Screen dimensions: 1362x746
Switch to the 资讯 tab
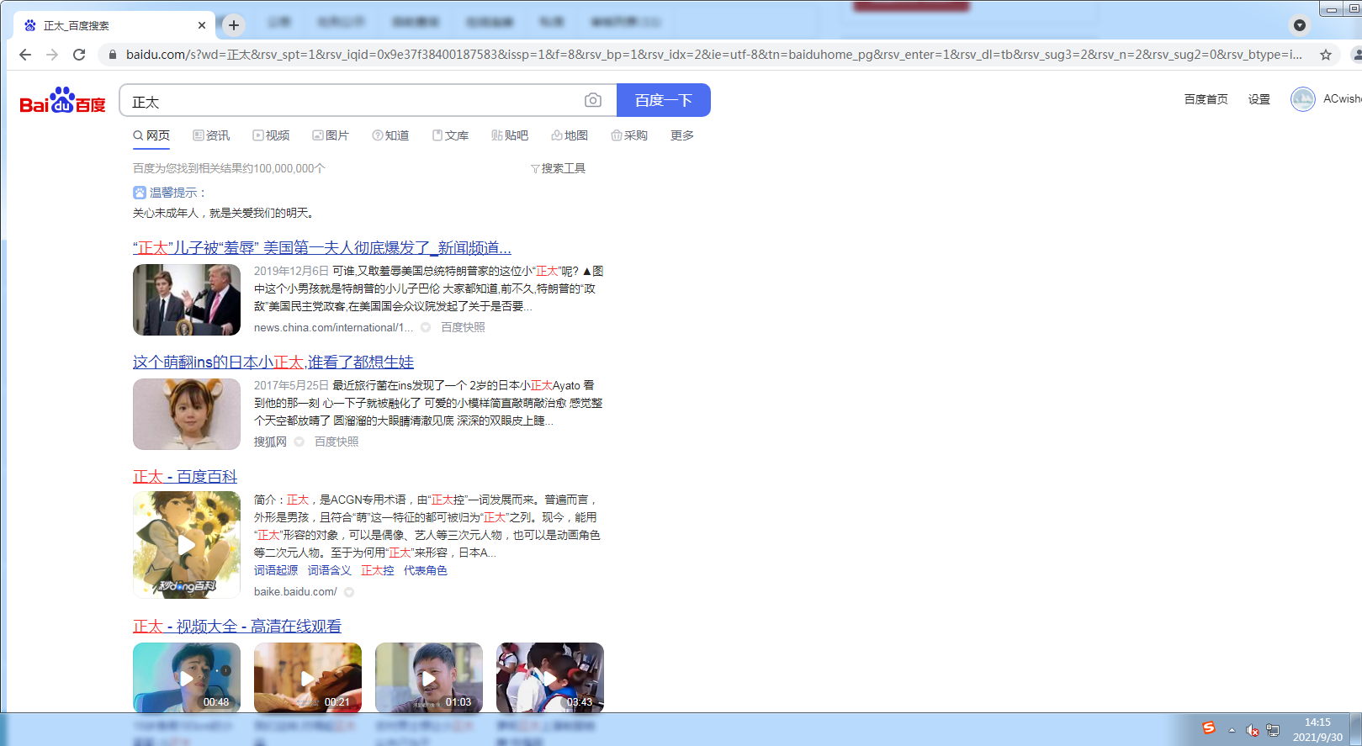coord(211,135)
